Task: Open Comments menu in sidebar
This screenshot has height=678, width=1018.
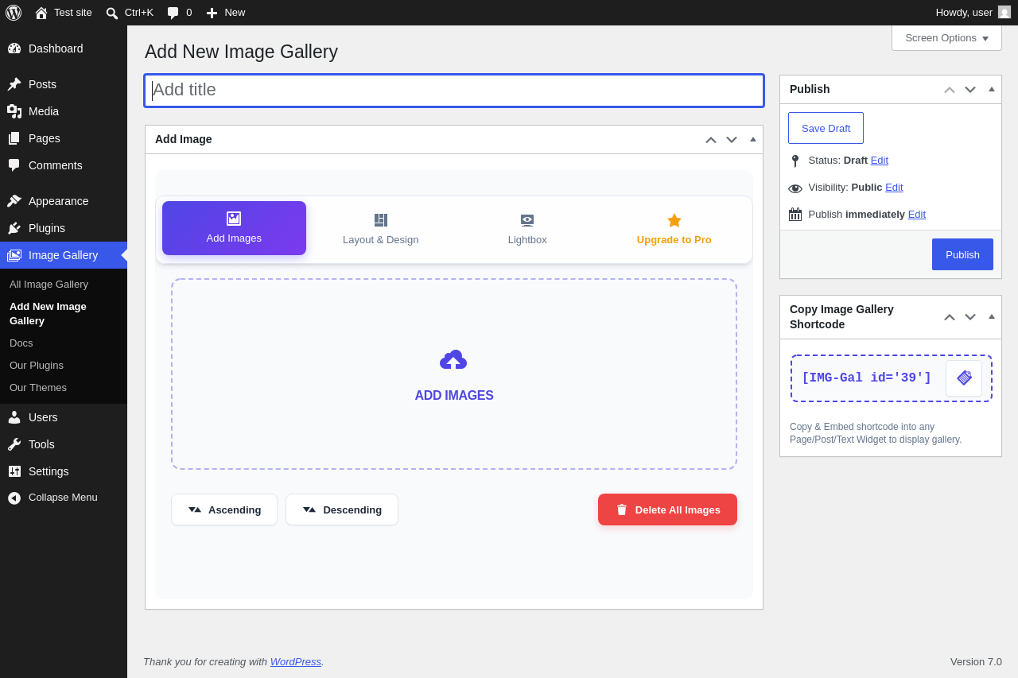Action: (x=64, y=165)
